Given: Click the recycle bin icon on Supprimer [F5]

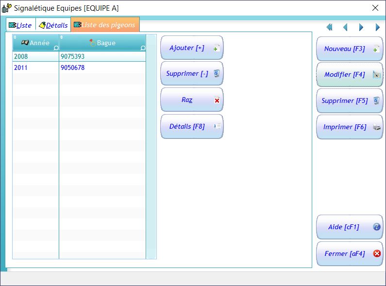Looking at the screenshot, I should (376, 101).
